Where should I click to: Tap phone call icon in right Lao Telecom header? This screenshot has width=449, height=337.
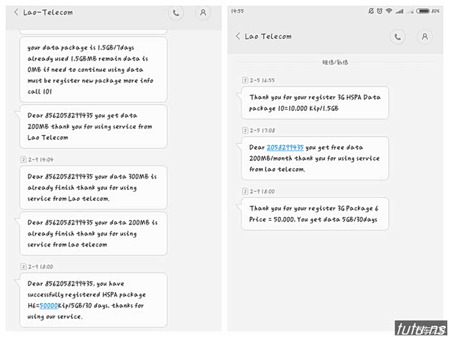(x=398, y=37)
